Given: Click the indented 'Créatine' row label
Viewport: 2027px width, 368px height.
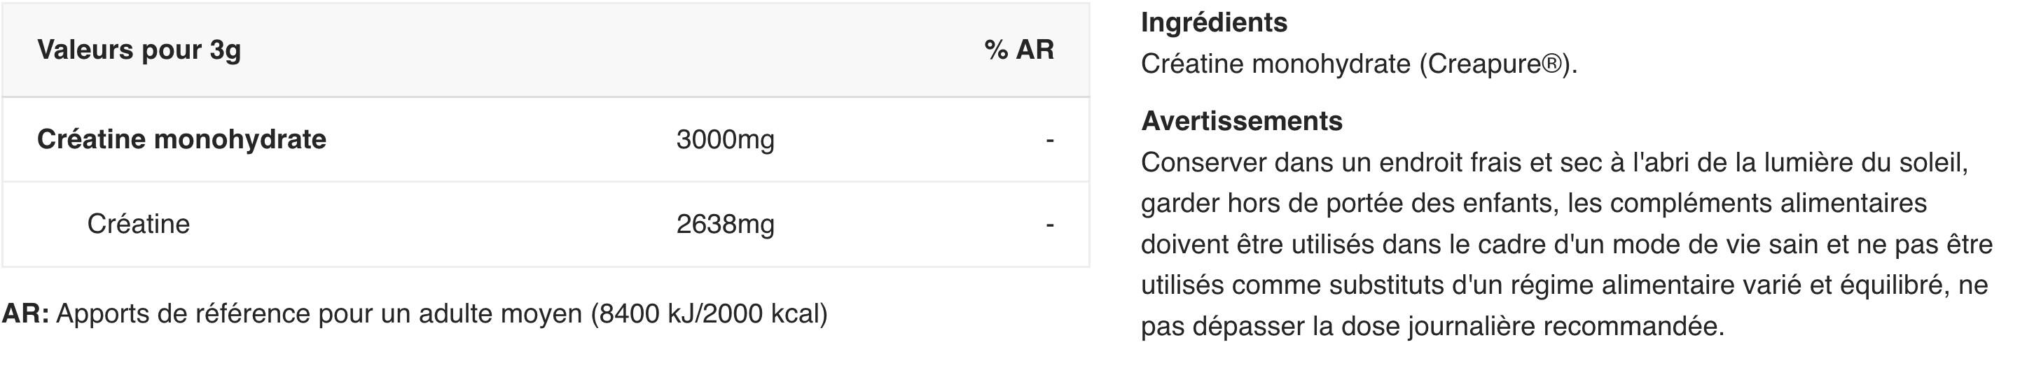Looking at the screenshot, I should 139,224.
